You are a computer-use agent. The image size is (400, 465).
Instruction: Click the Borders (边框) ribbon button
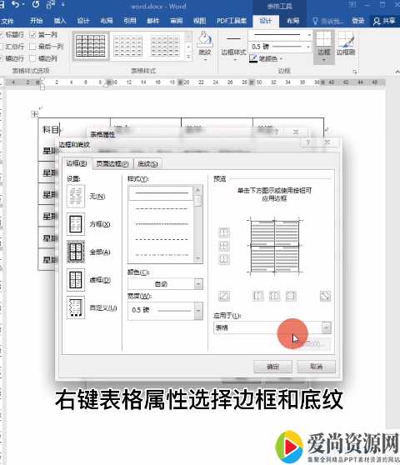(324, 47)
